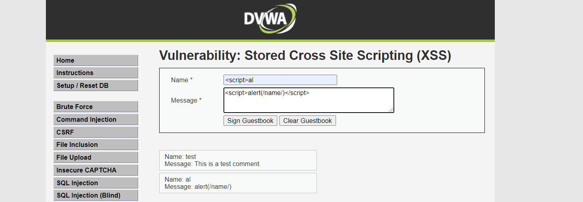Open the Insecure CAPTCHA module

coord(96,170)
